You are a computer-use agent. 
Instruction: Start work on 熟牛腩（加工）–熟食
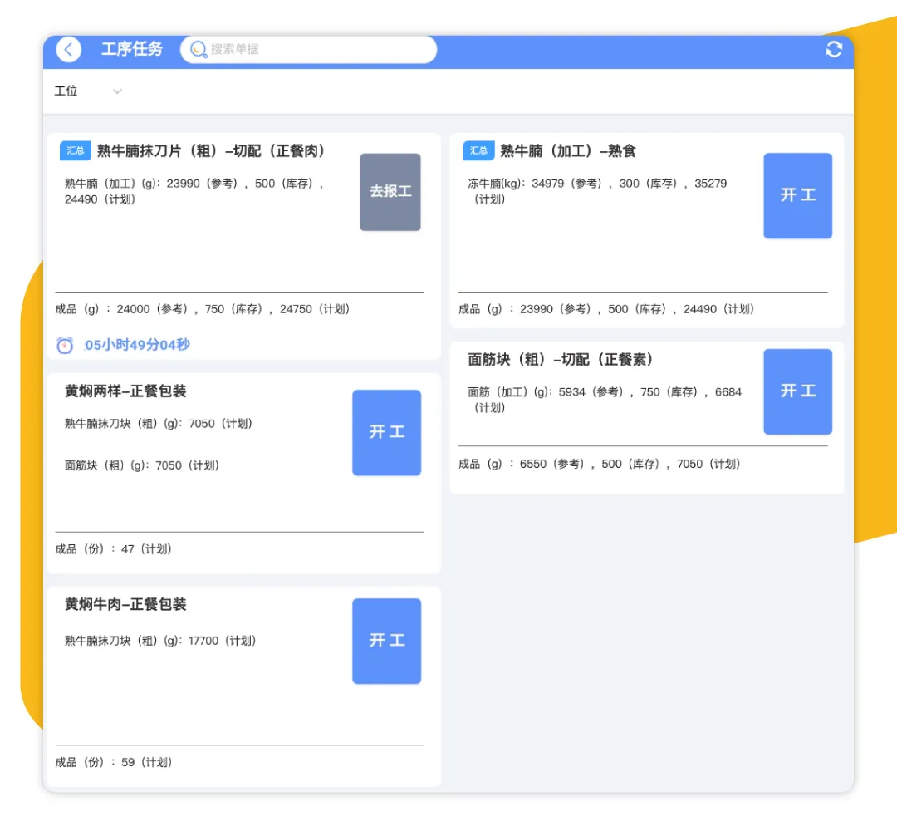[797, 195]
